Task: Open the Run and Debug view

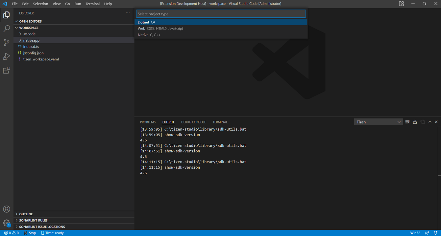Action: (x=7, y=56)
